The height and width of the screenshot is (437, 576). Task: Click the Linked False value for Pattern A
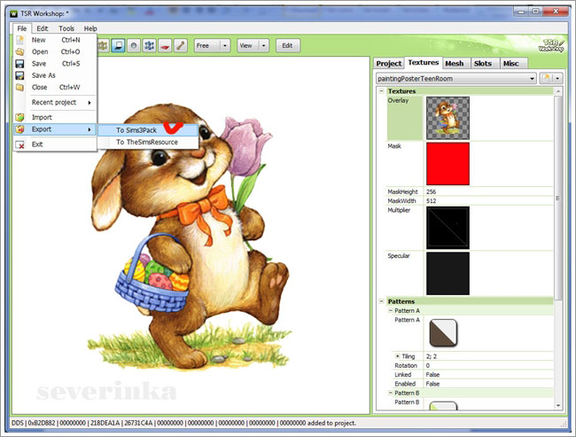434,374
